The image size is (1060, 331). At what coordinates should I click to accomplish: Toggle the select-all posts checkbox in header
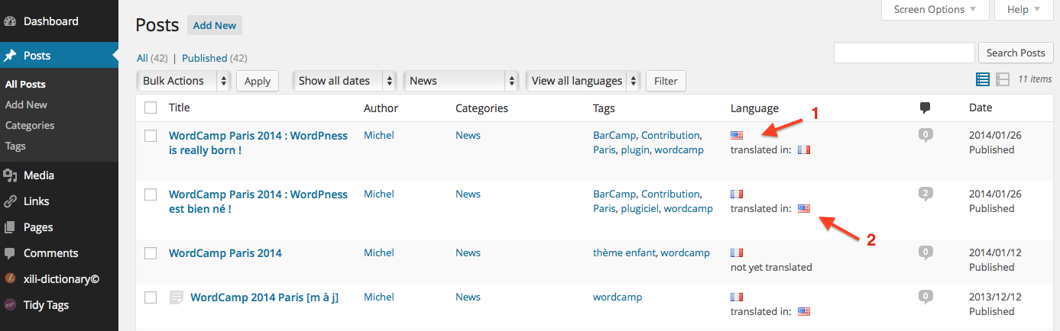point(151,108)
